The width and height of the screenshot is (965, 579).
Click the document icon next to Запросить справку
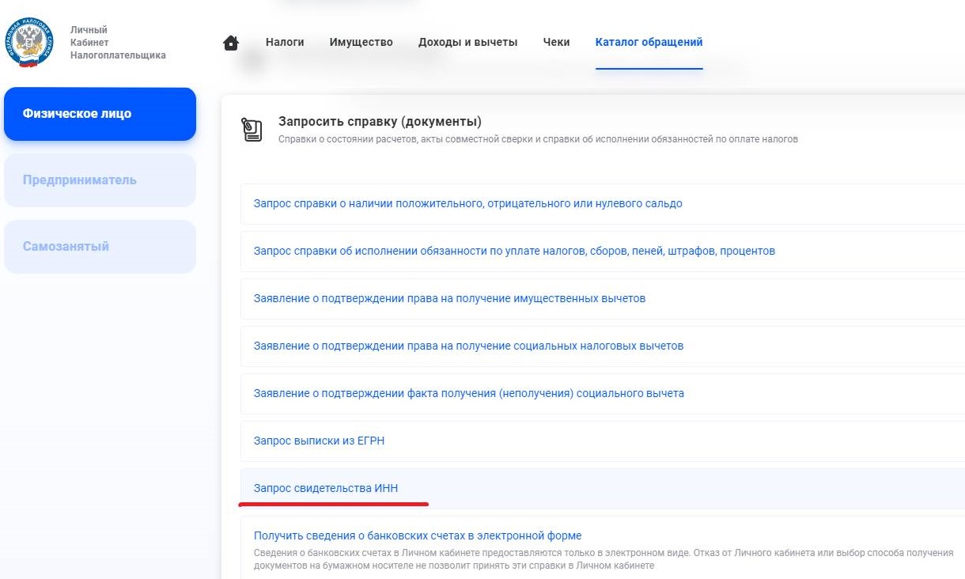tap(252, 127)
